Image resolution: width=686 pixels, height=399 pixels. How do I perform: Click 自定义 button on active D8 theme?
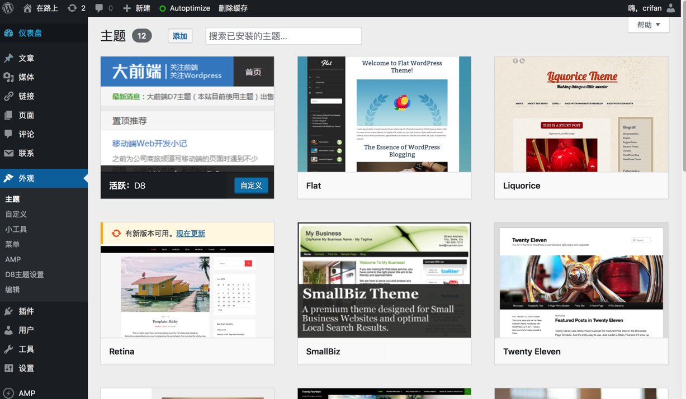click(251, 186)
